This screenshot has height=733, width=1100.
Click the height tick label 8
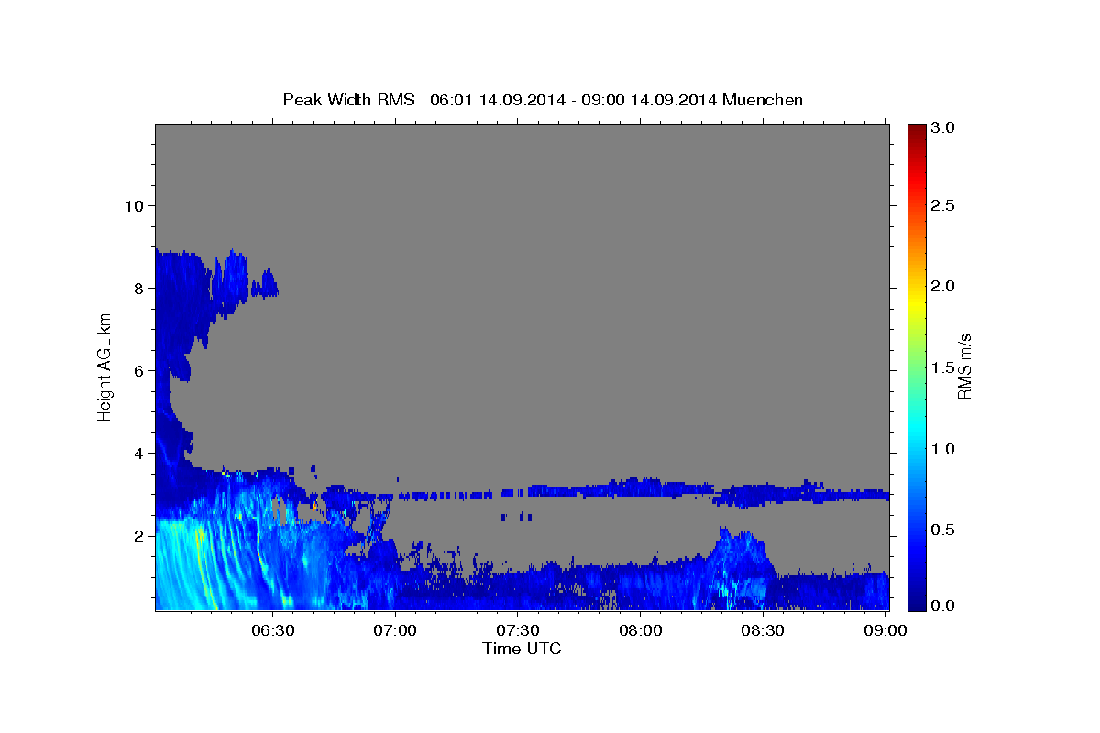coord(138,288)
